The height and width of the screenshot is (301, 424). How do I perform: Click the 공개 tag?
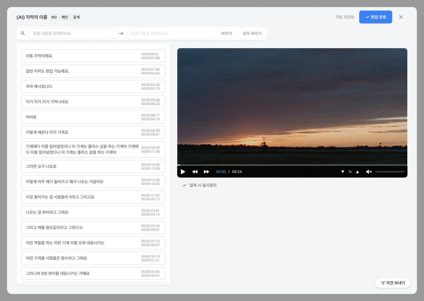76,17
